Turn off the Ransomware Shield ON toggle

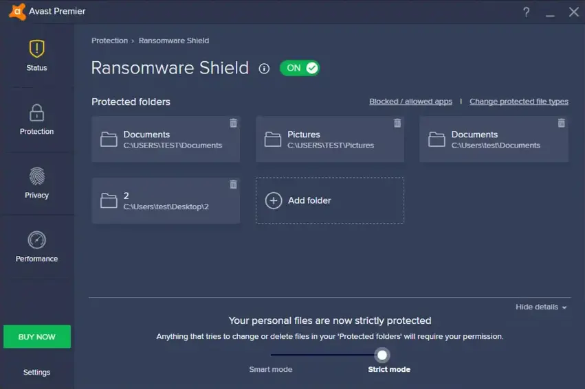[300, 68]
